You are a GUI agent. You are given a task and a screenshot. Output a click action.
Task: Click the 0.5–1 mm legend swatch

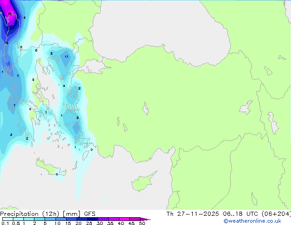pyautogui.click(x=18, y=219)
